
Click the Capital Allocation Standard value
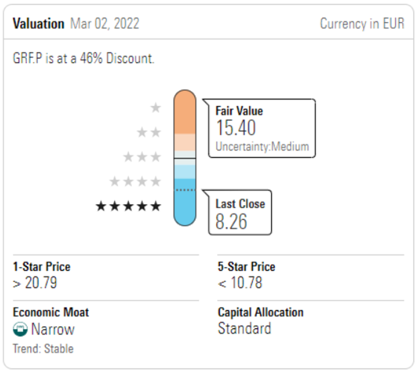pos(245,328)
